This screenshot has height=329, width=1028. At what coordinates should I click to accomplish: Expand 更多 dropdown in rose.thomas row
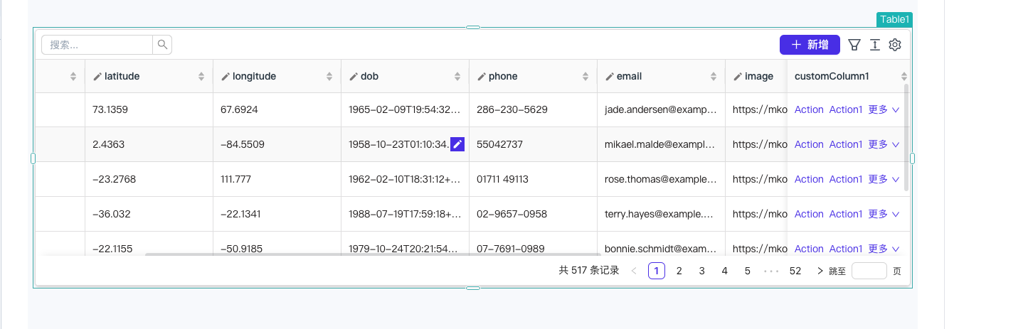point(884,179)
